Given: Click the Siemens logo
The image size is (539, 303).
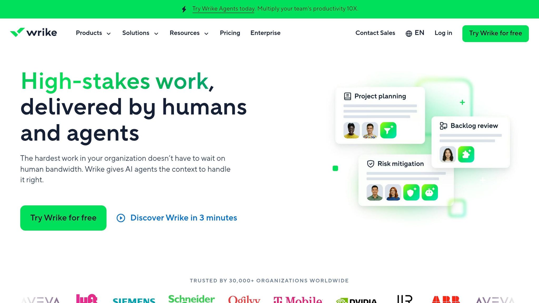Looking at the screenshot, I should pos(134,300).
